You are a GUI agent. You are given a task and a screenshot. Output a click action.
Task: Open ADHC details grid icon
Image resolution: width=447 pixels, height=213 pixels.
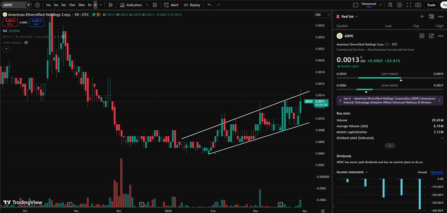point(422,36)
